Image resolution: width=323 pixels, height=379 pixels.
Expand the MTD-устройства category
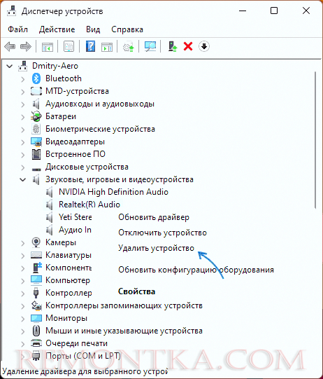22,91
